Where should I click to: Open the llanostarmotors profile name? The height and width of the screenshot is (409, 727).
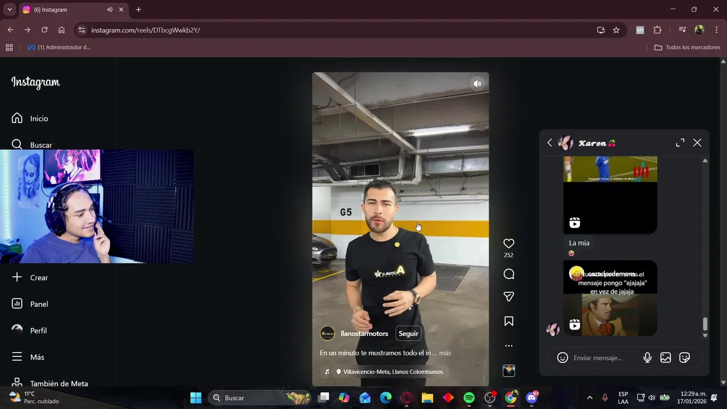tap(365, 333)
